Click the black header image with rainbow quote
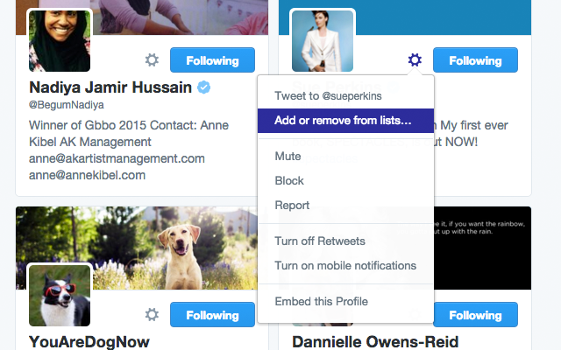561x350 pixels. coord(482,248)
